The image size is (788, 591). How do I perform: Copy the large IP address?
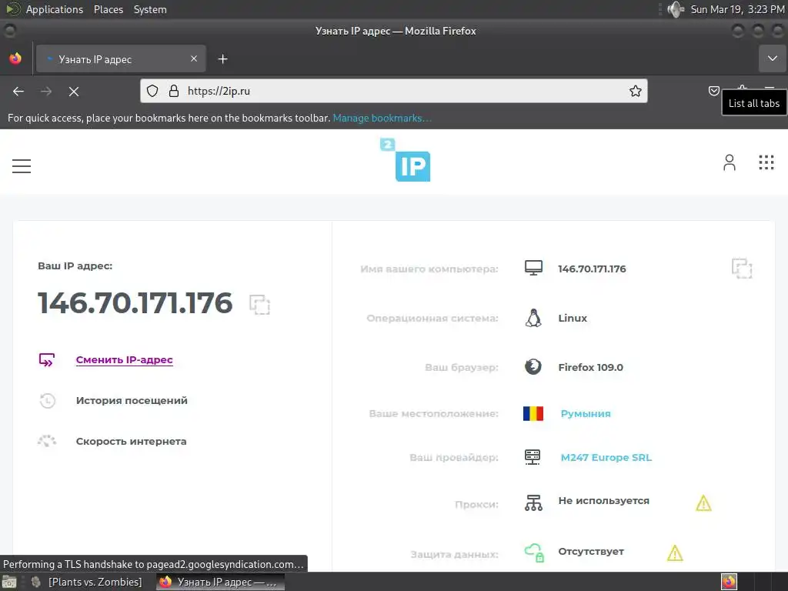tap(260, 305)
